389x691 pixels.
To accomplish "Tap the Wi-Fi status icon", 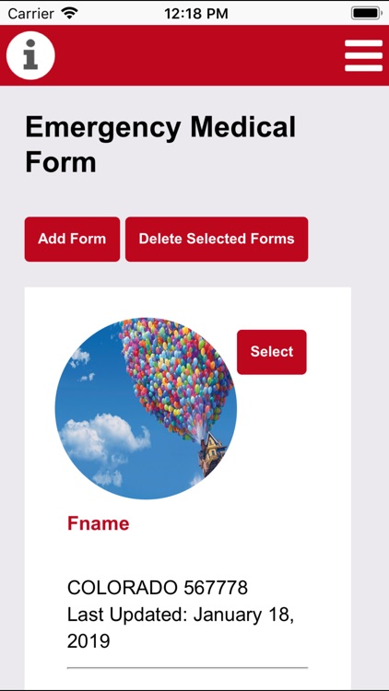I will pos(70,13).
